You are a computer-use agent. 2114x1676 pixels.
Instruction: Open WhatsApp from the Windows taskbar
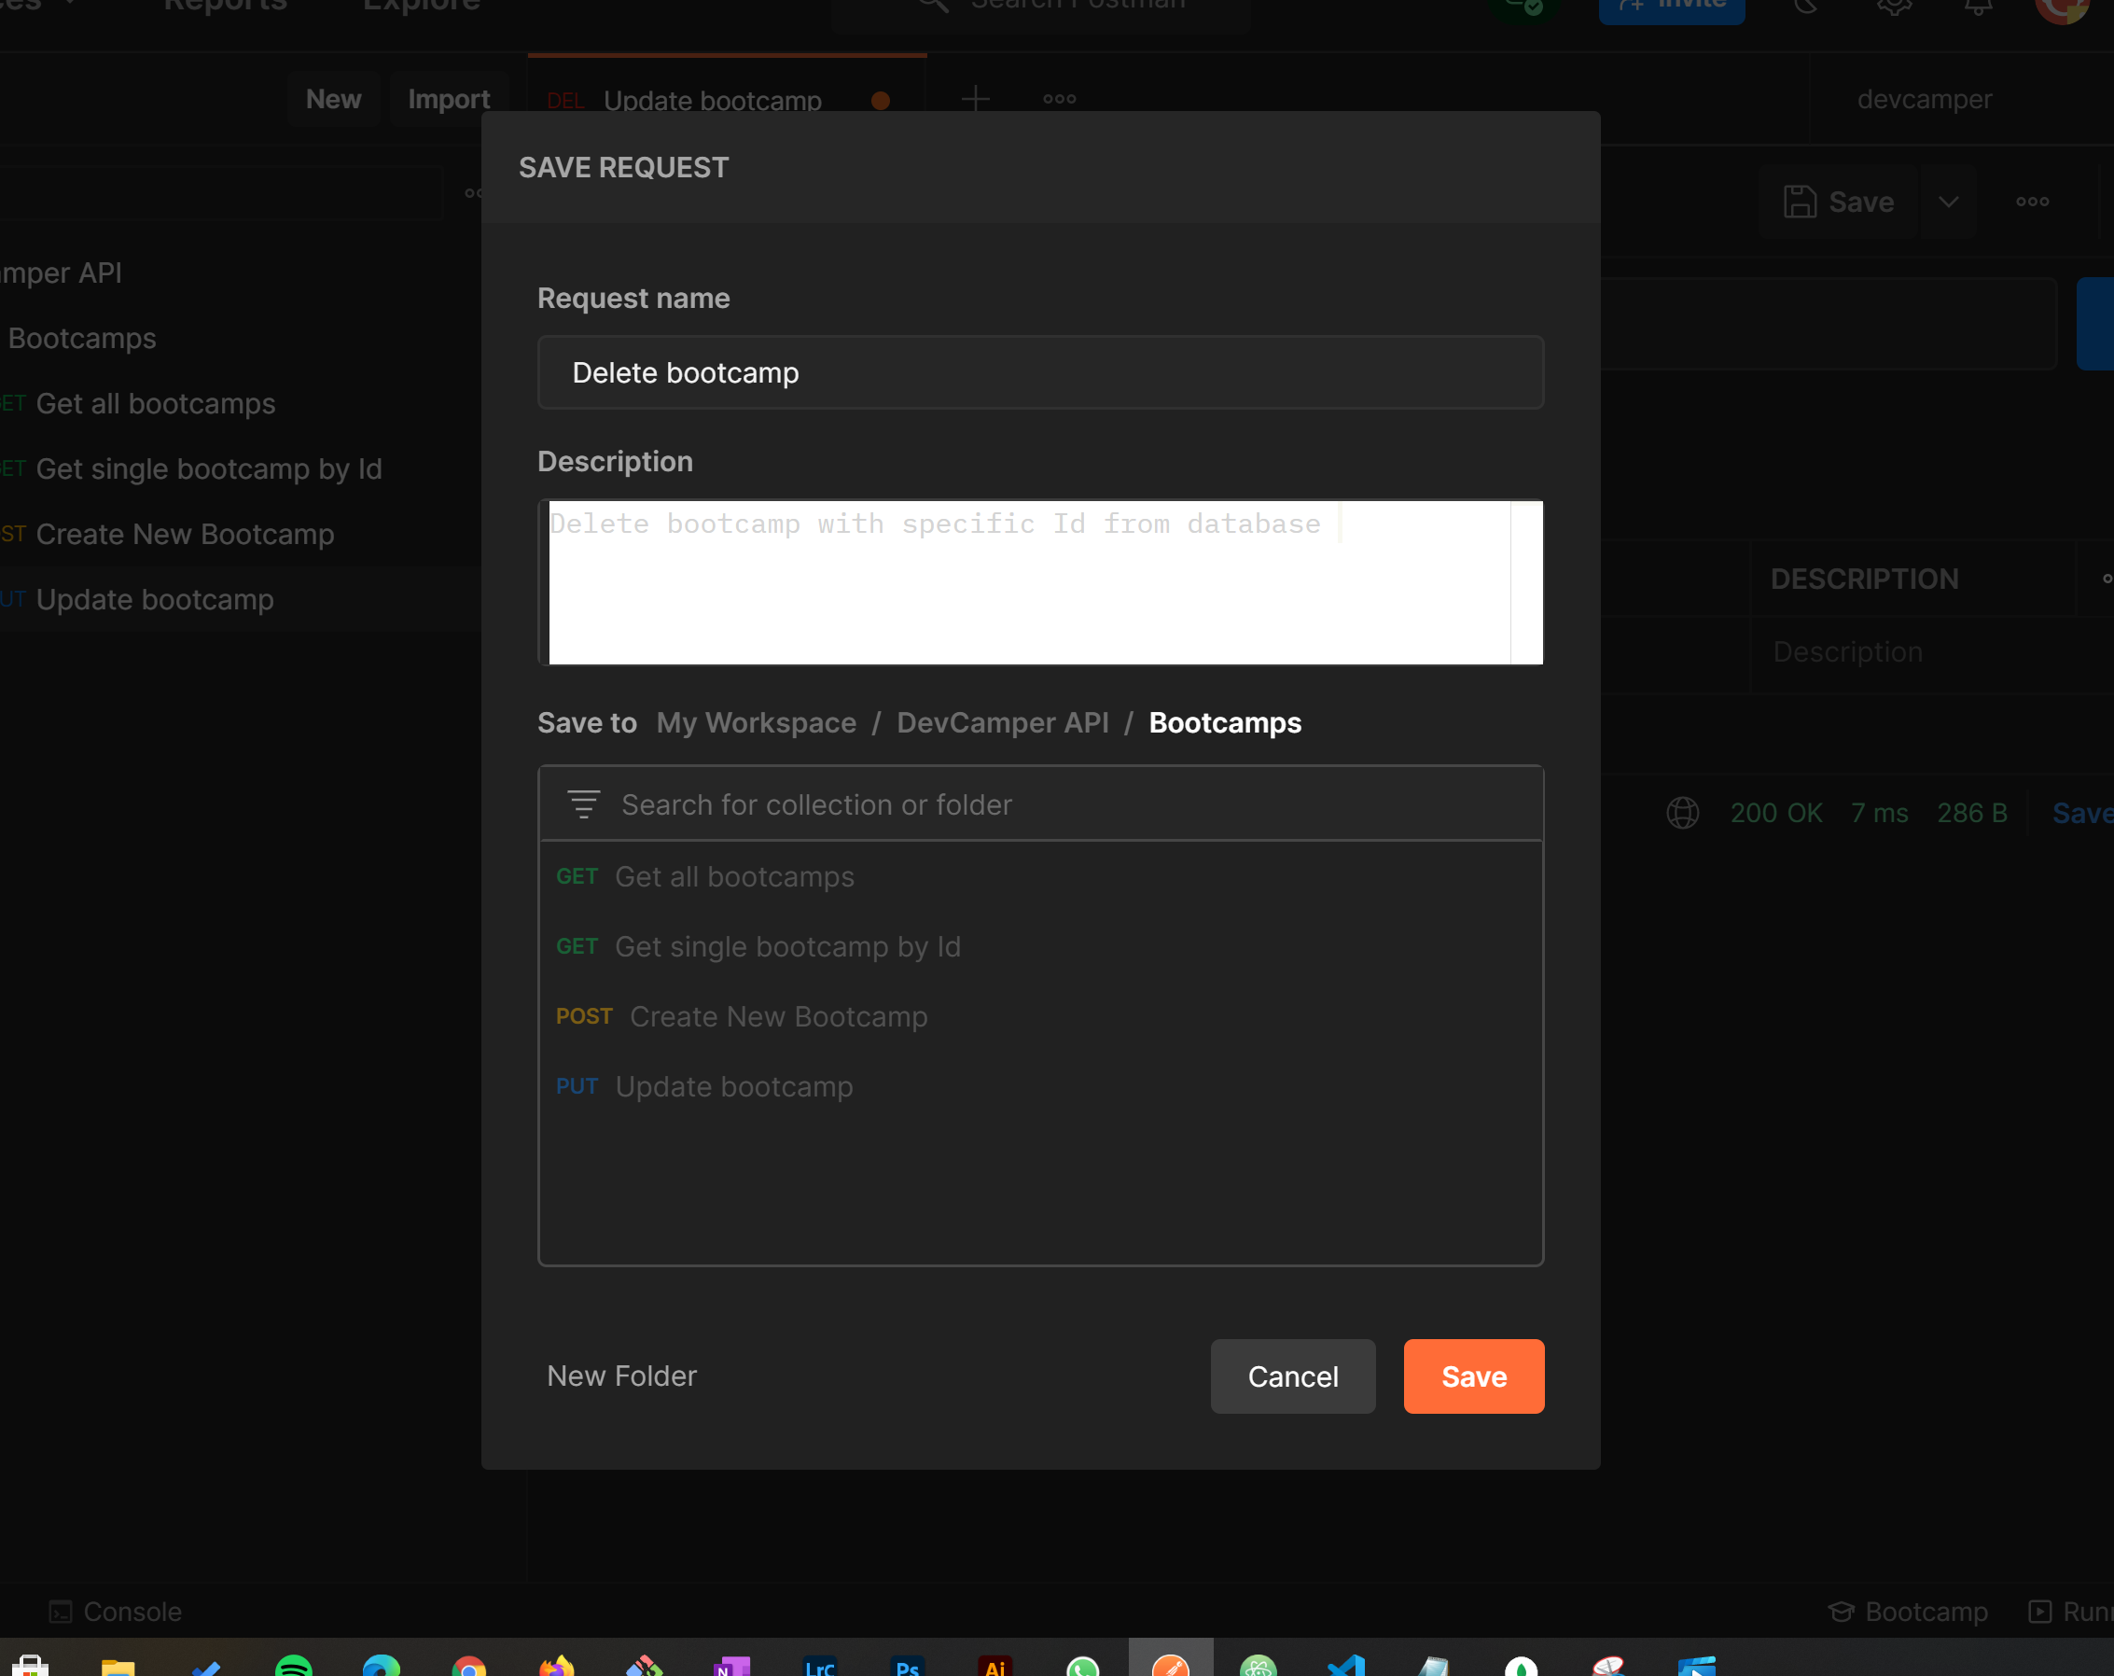click(x=1082, y=1665)
